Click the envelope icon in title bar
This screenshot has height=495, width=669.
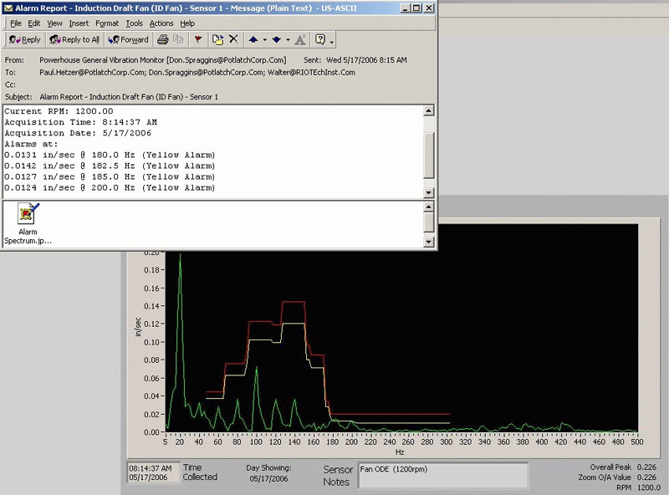point(8,8)
